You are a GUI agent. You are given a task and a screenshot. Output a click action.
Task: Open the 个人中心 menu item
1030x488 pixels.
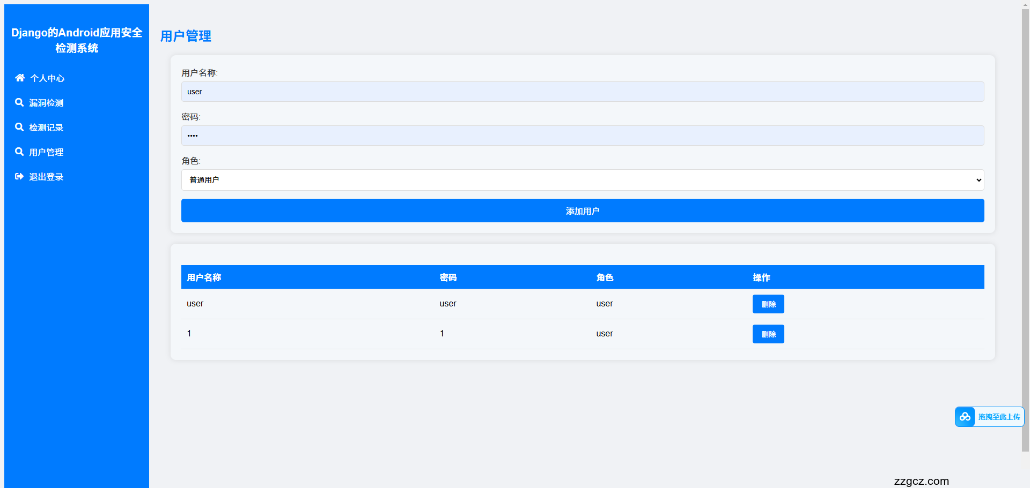pos(47,78)
